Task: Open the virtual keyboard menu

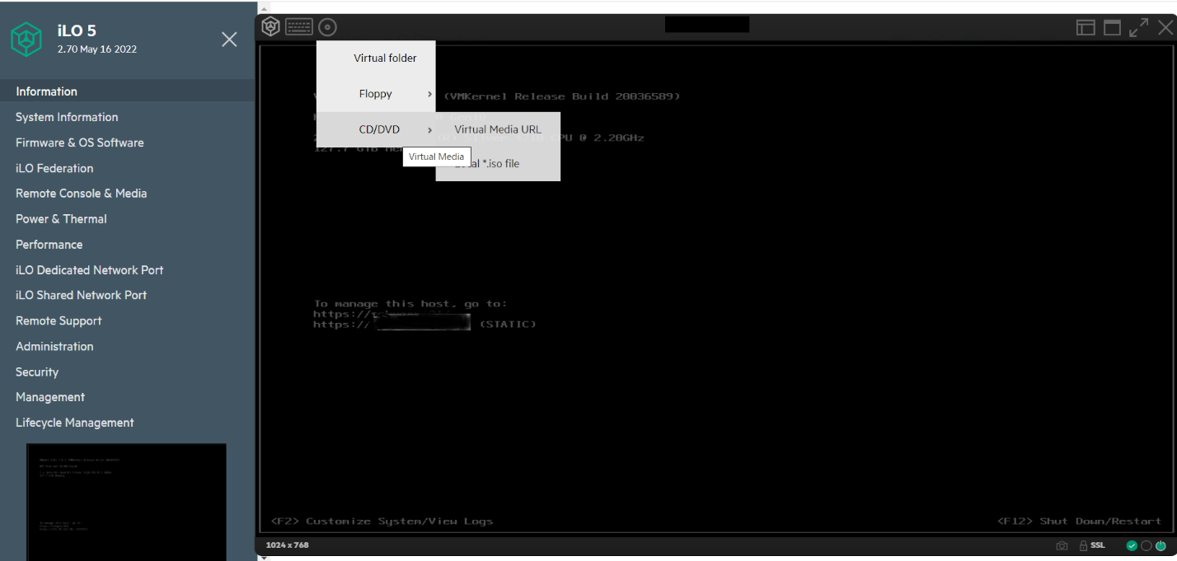Action: pyautogui.click(x=299, y=27)
